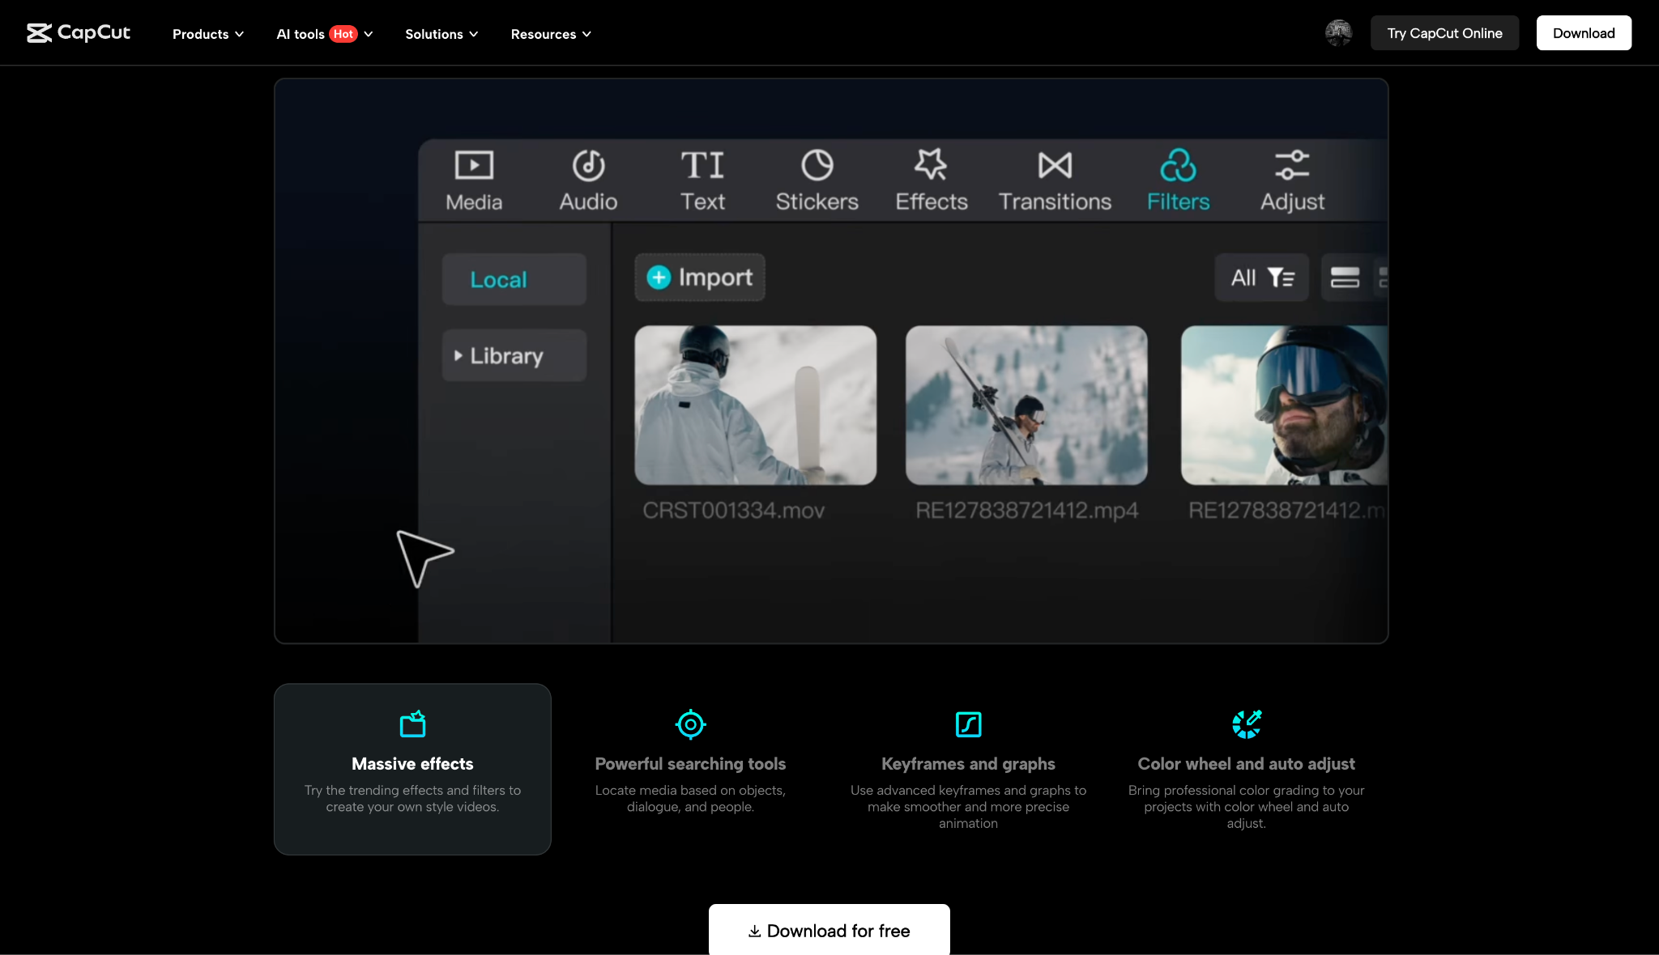
Task: Switch to the Filters tab
Action: coord(1177,178)
